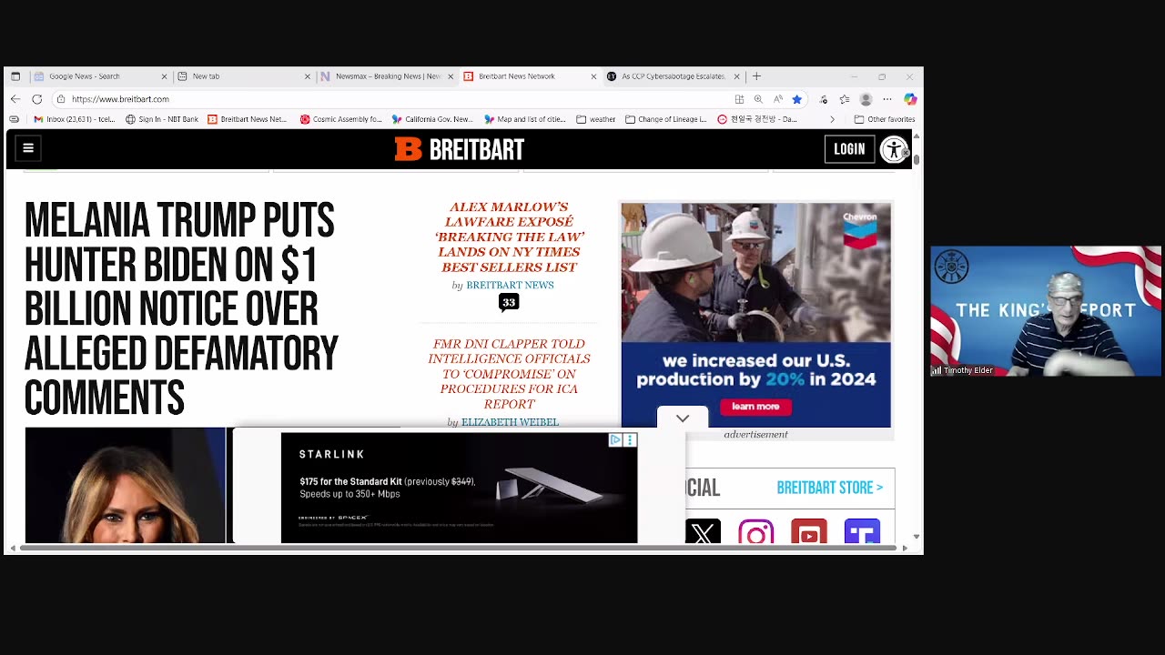Viewport: 1165px width, 655px height.
Task: Open the BREITBART STORE link
Action: coord(829,488)
